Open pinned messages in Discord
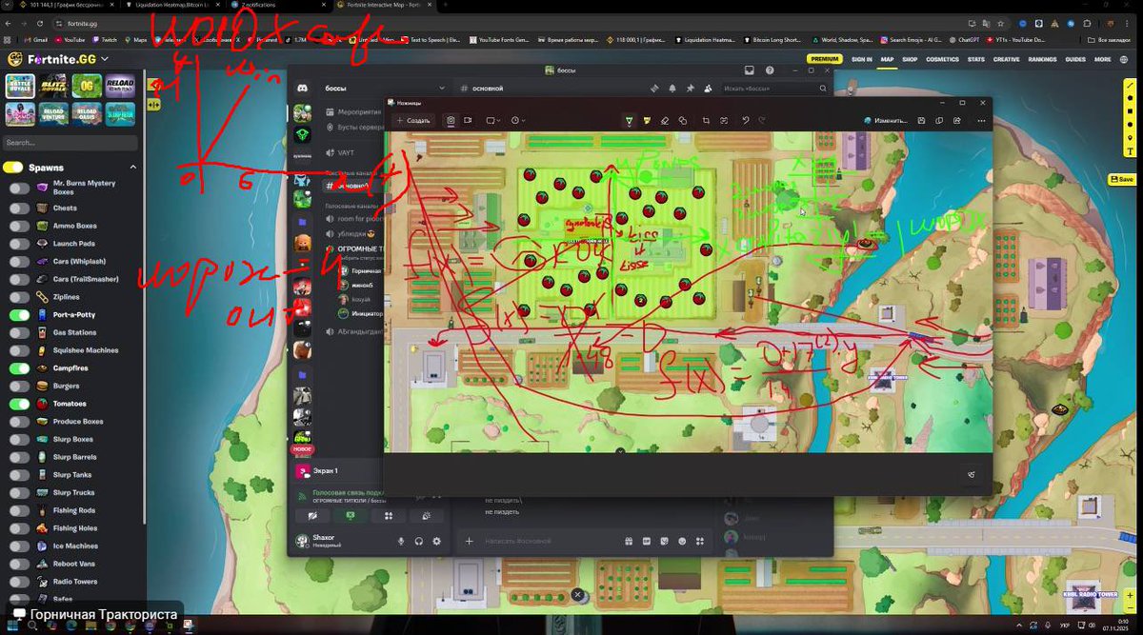This screenshot has width=1143, height=635. click(x=690, y=89)
